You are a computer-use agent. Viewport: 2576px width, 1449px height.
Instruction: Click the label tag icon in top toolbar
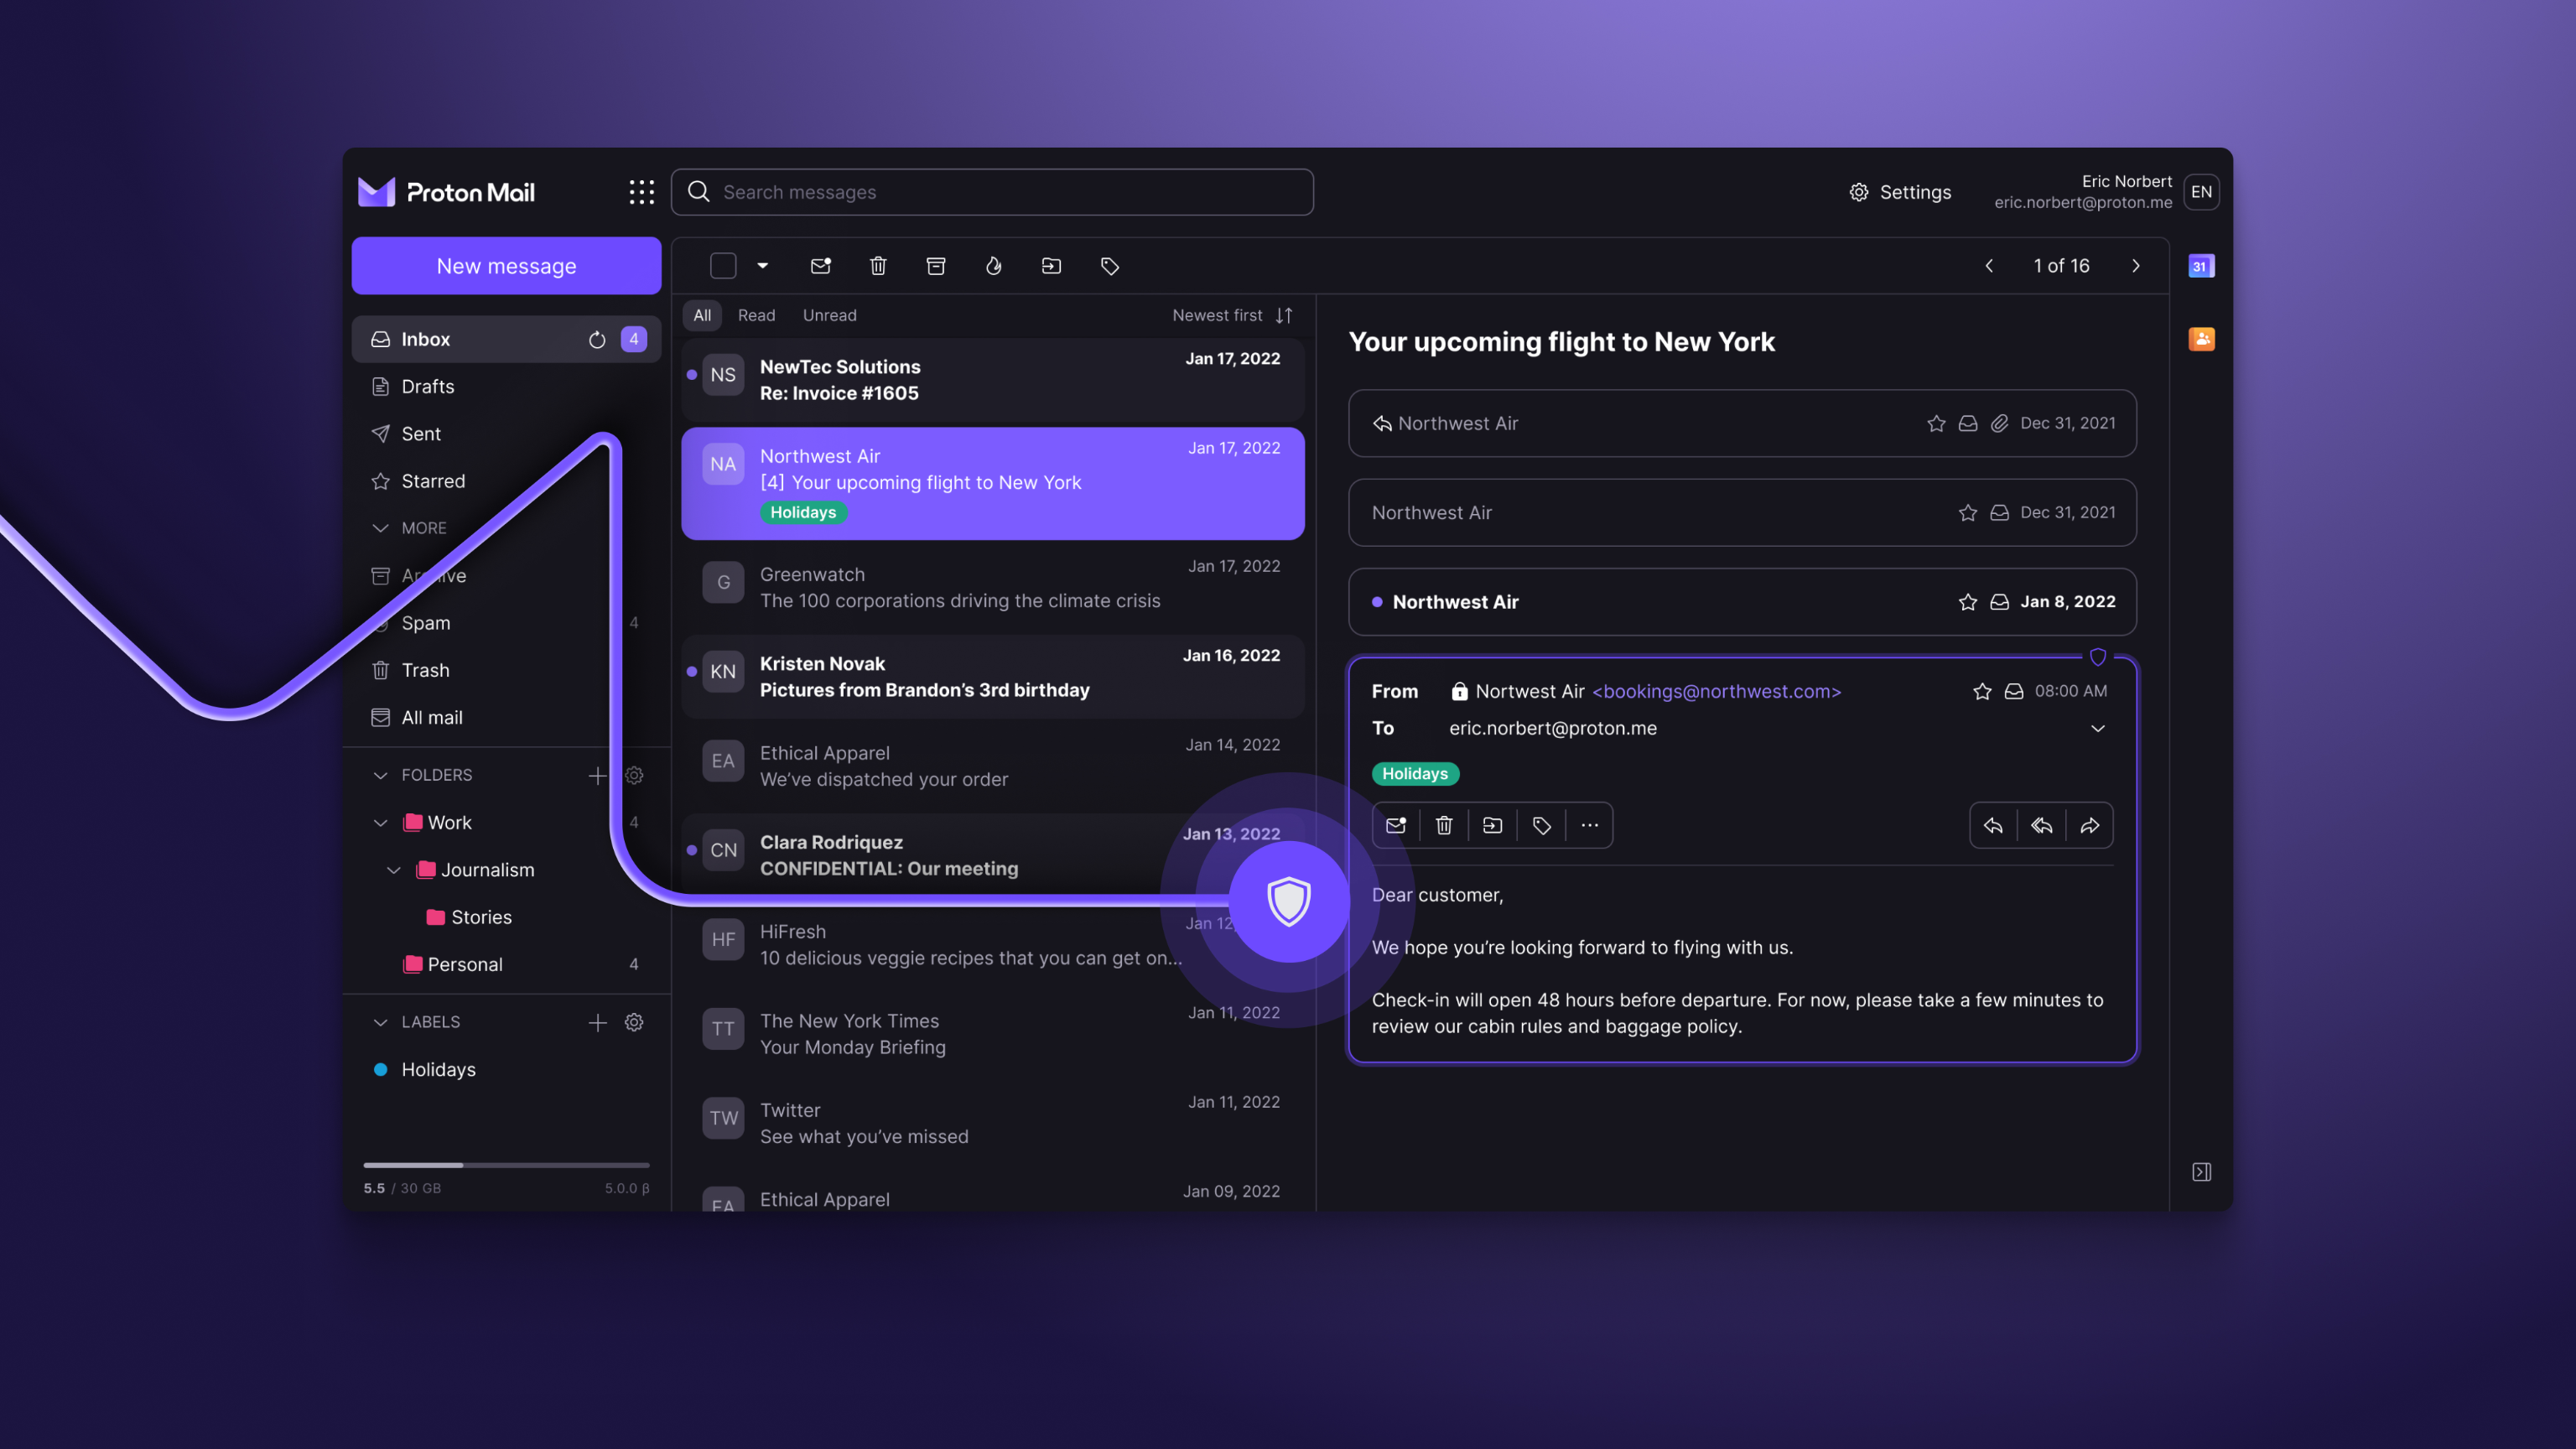[x=1109, y=266]
